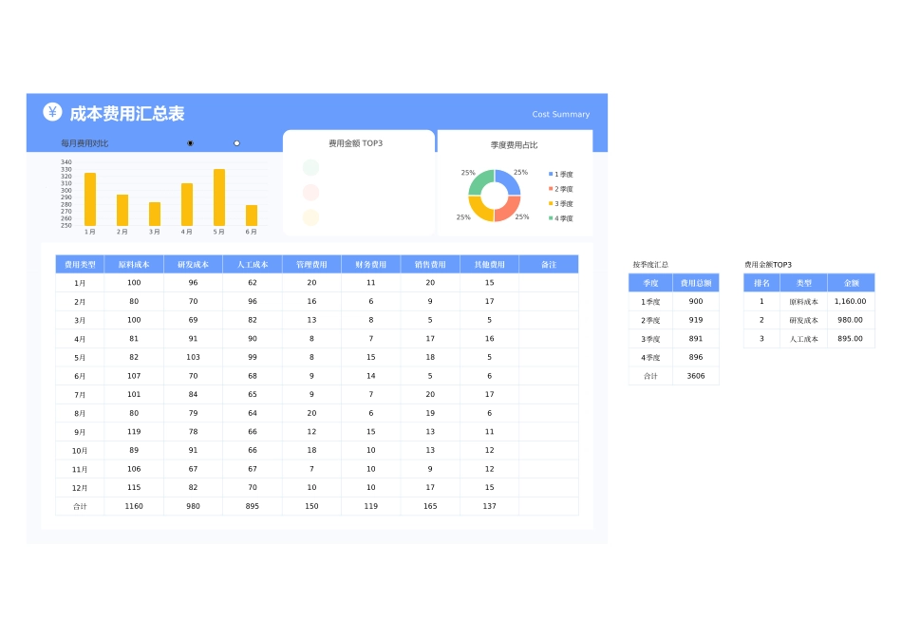Open the Cost Summary header link
The width and height of the screenshot is (902, 638).
pos(561,114)
